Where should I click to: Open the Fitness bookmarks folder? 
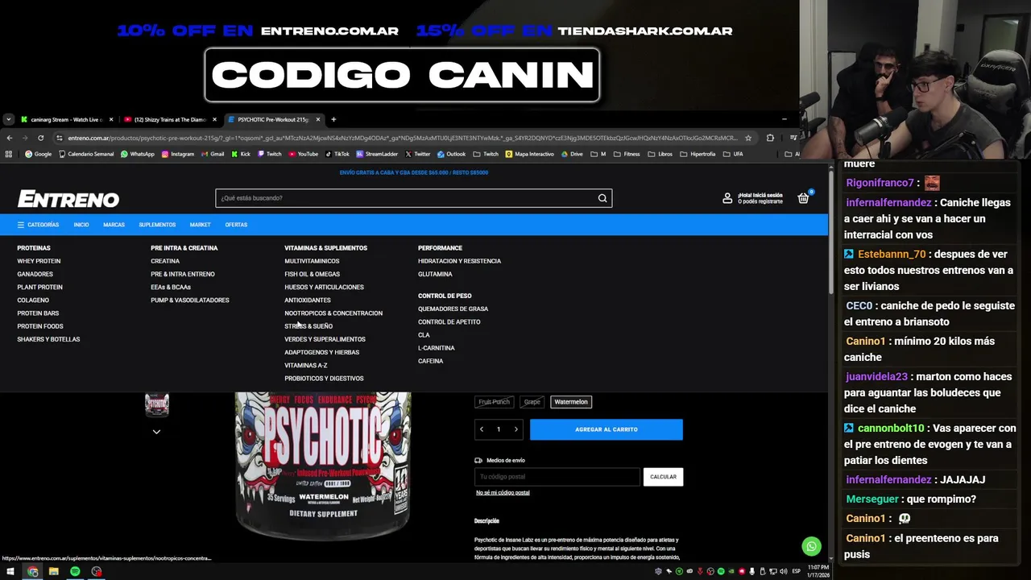click(x=627, y=154)
